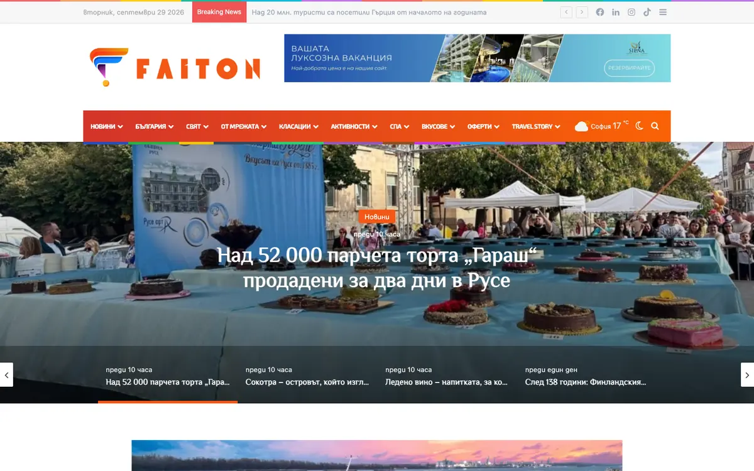Click the Faiton site logo
The image size is (754, 471).
(175, 67)
